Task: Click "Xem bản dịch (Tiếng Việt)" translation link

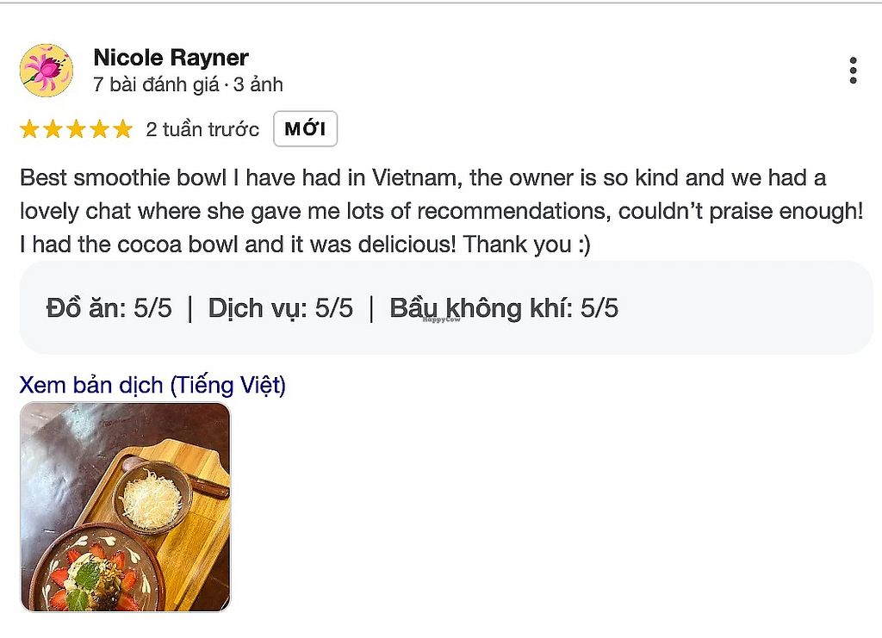Action: coord(152,385)
